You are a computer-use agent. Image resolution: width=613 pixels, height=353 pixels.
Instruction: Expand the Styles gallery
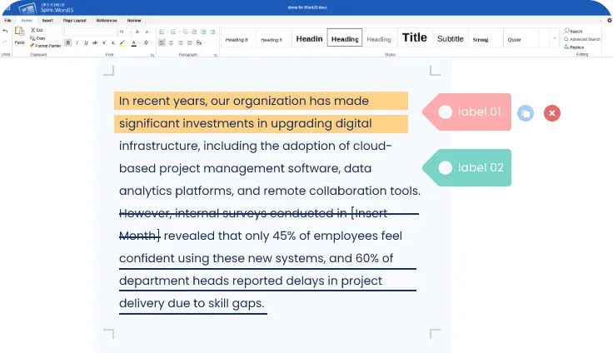pos(555,38)
